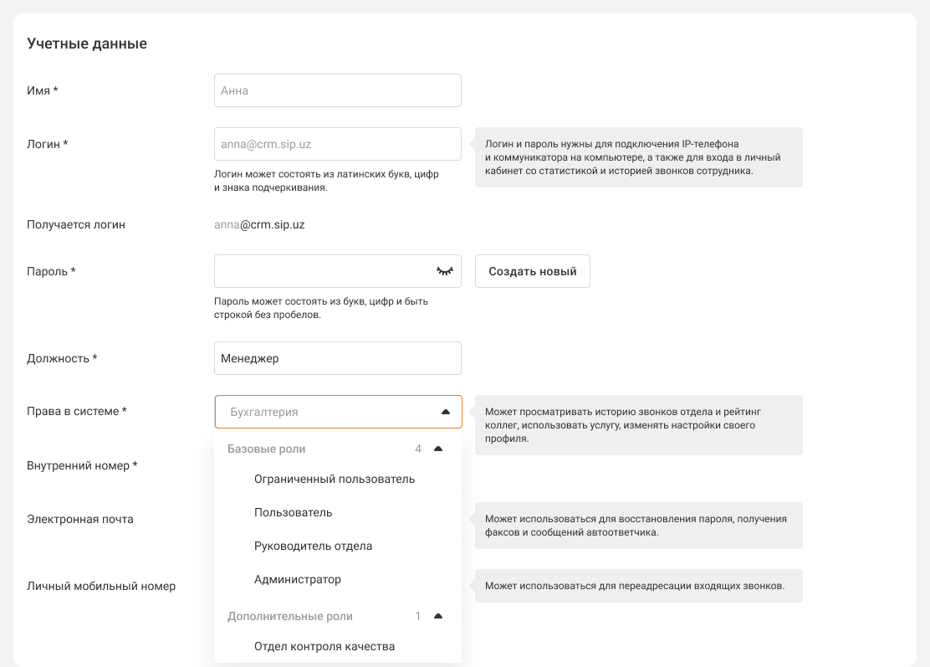Image resolution: width=930 pixels, height=667 pixels.
Task: Choose the plain Пользователь role option
Action: pos(294,512)
